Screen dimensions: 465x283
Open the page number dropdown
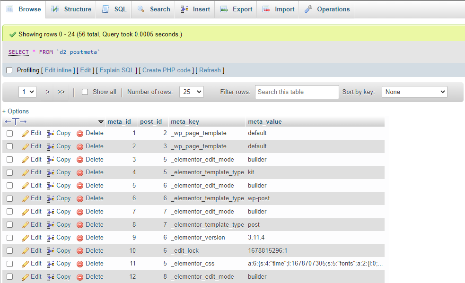pyautogui.click(x=27, y=92)
